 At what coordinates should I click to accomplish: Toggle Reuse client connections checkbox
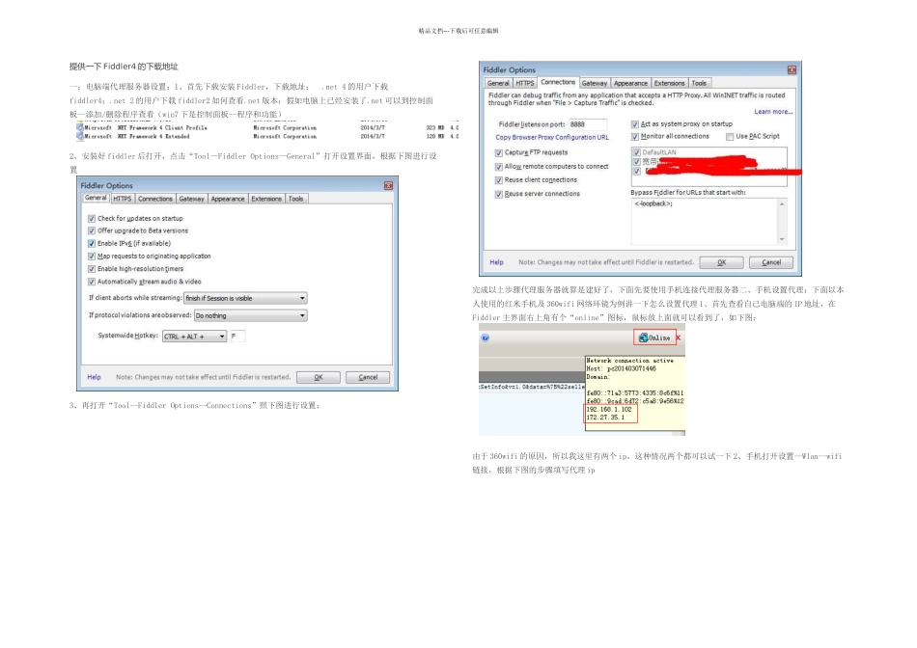(x=499, y=180)
